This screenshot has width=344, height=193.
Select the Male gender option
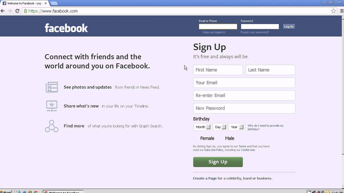point(230,138)
